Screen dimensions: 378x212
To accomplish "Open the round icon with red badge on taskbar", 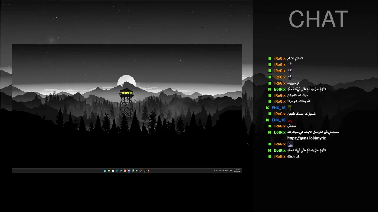I will 141,170.
